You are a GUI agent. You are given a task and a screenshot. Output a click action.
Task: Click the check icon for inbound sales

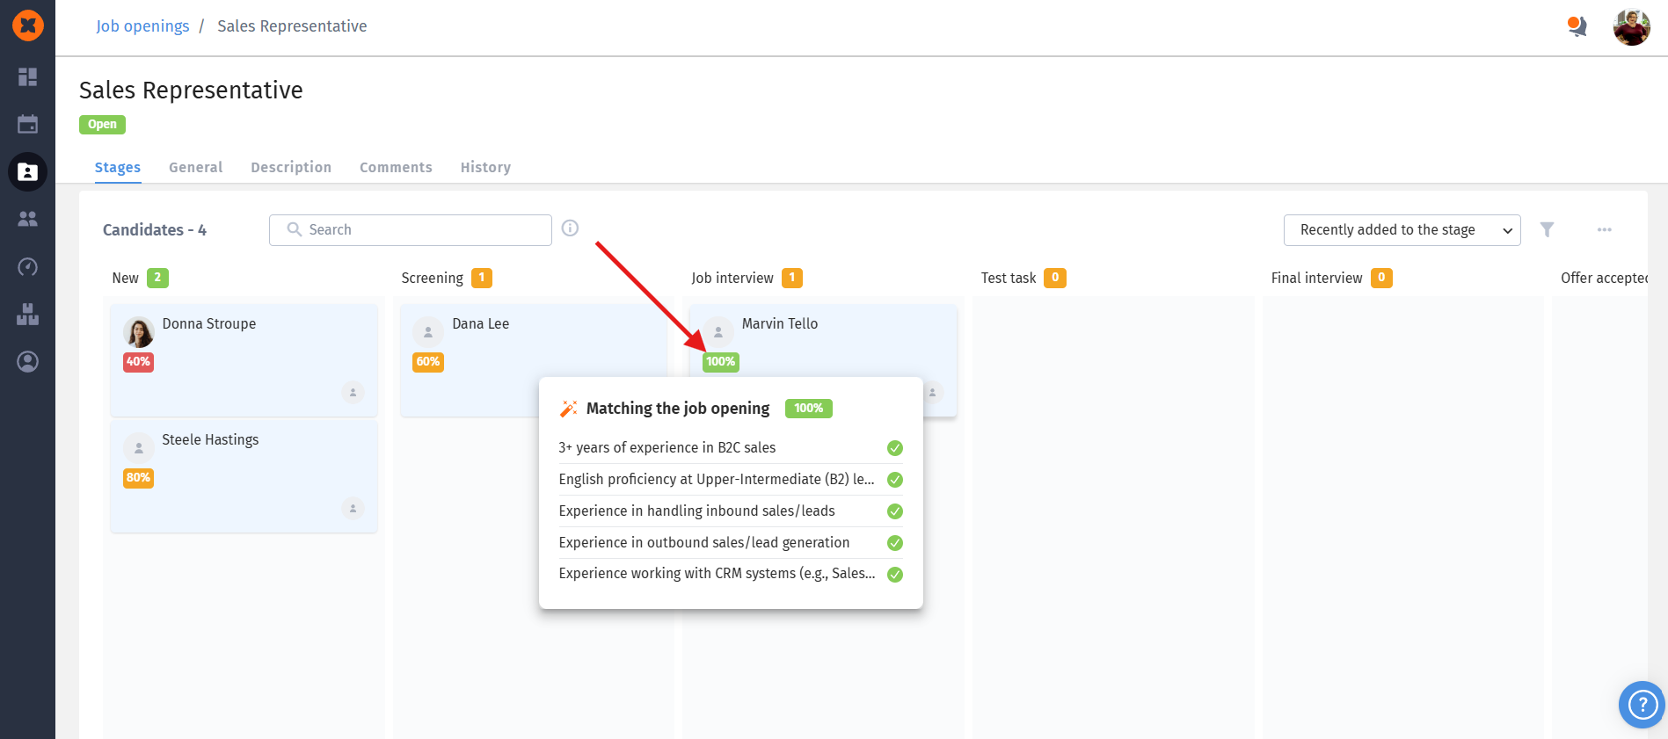(x=895, y=511)
